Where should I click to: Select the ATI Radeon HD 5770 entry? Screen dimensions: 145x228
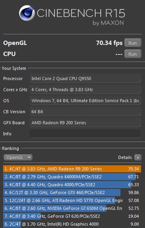[x=72, y=200]
